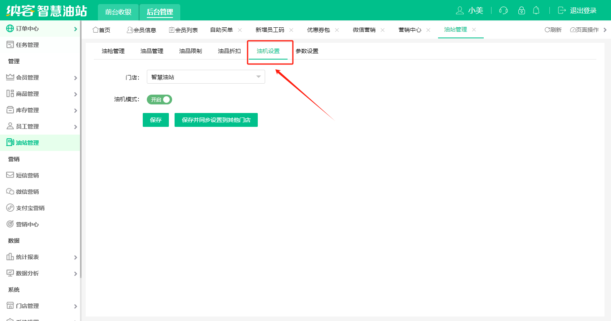Open the notification bell icon

point(536,11)
